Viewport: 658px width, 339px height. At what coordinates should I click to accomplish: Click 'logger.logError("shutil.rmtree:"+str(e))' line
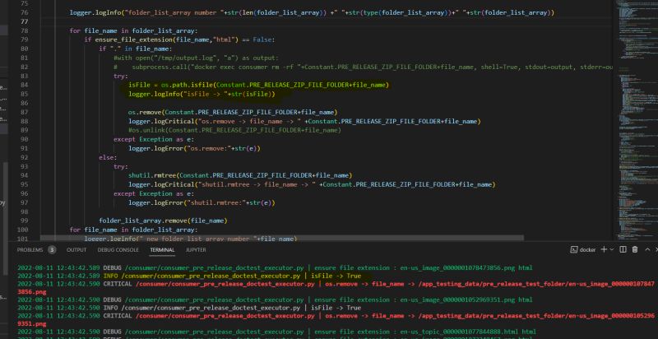(202, 202)
